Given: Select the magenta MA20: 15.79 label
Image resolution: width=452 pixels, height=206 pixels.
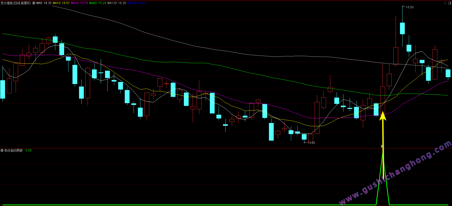Looking at the screenshot, I should 79,3.
